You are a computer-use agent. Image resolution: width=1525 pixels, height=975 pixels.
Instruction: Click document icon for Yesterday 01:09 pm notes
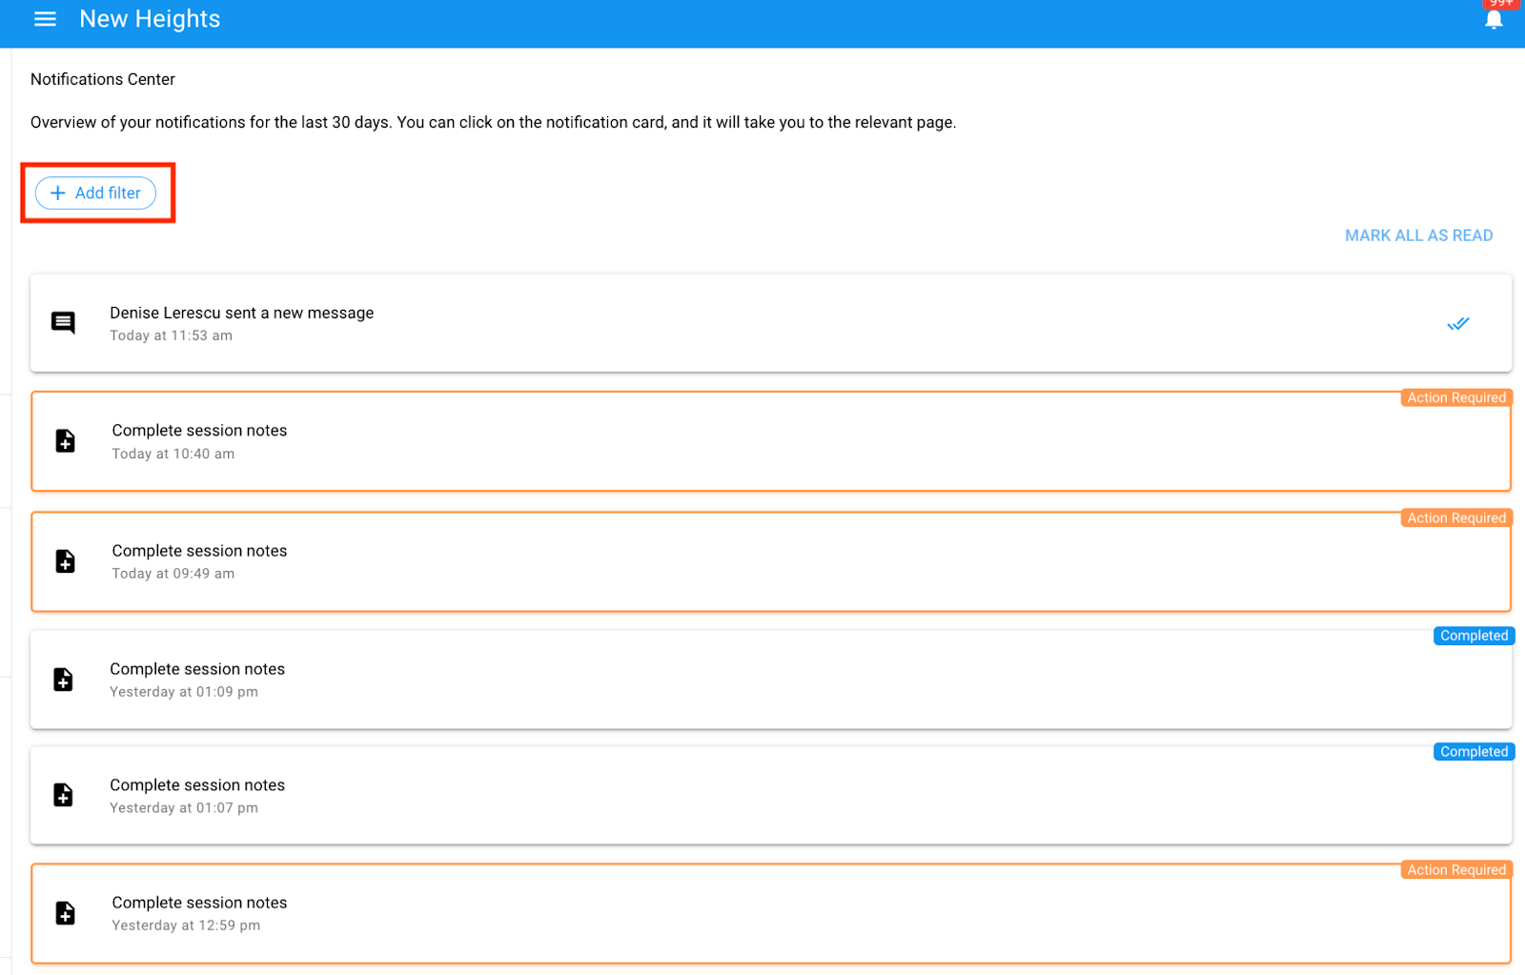pyautogui.click(x=63, y=680)
